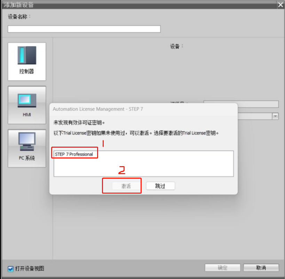Close the 添加新设备 window
This screenshot has width=285, height=279.
pyautogui.click(x=280, y=5)
